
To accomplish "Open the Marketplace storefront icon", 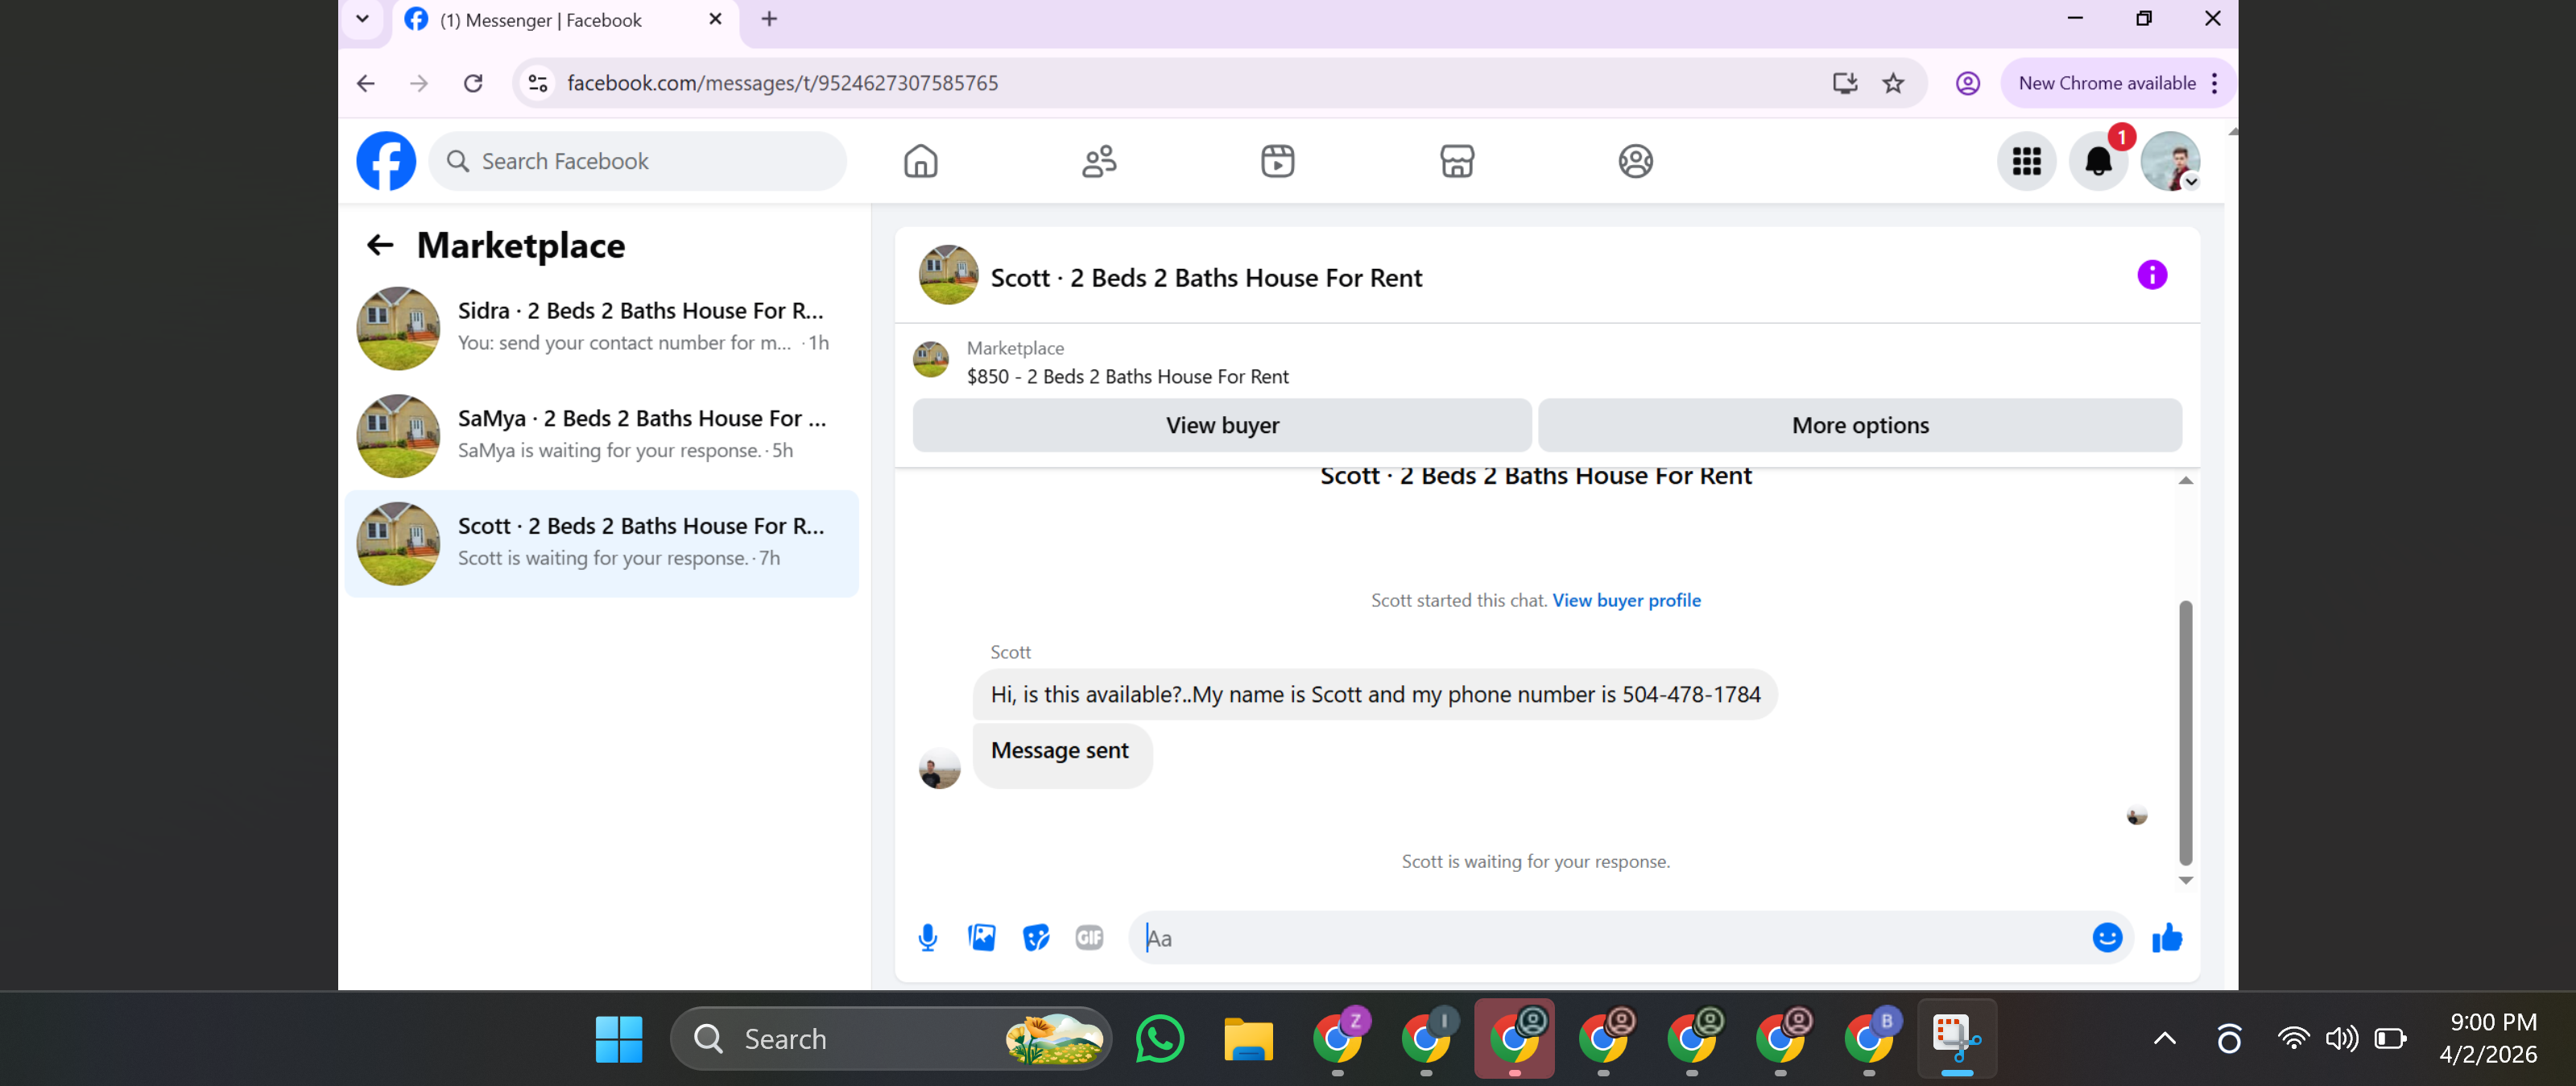I will point(1456,161).
